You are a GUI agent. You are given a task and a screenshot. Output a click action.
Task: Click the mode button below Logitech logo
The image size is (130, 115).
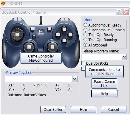coord(34,37)
